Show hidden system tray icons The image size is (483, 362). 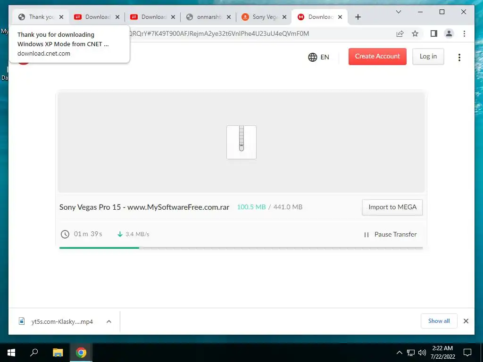[x=399, y=353]
